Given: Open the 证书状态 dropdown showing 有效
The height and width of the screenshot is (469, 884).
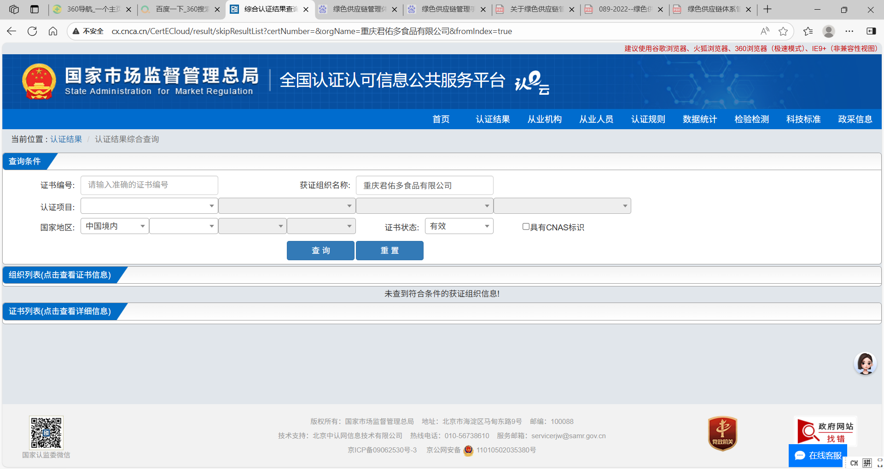Looking at the screenshot, I should click(x=459, y=226).
